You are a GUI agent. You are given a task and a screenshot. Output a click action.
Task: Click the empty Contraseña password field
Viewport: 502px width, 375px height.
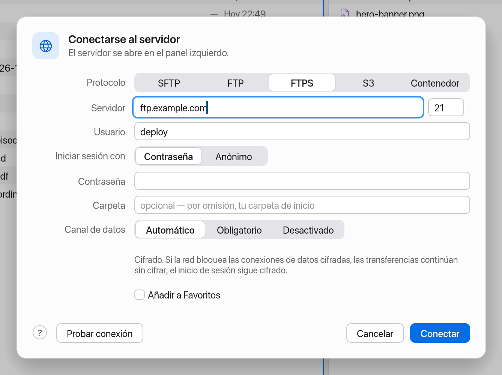pos(302,181)
